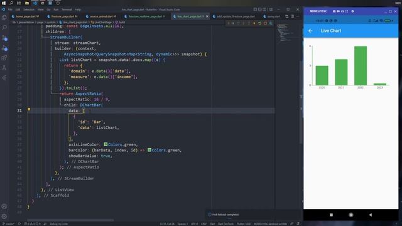Image resolution: width=402 pixels, height=226 pixels.
Task: Open the Testing flask view
Action: pyautogui.click(x=4, y=68)
